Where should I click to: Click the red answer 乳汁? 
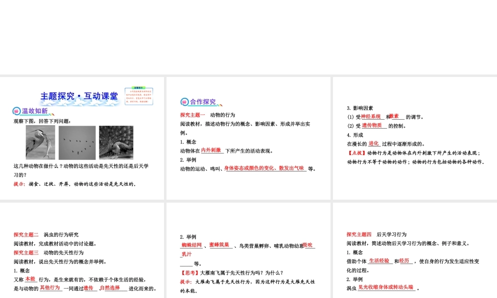click(187, 254)
